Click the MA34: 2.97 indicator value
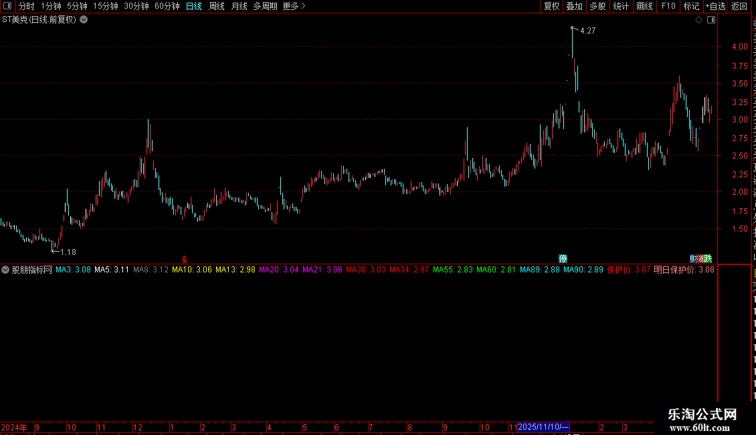Image resolution: width=756 pixels, height=435 pixels. click(x=409, y=270)
